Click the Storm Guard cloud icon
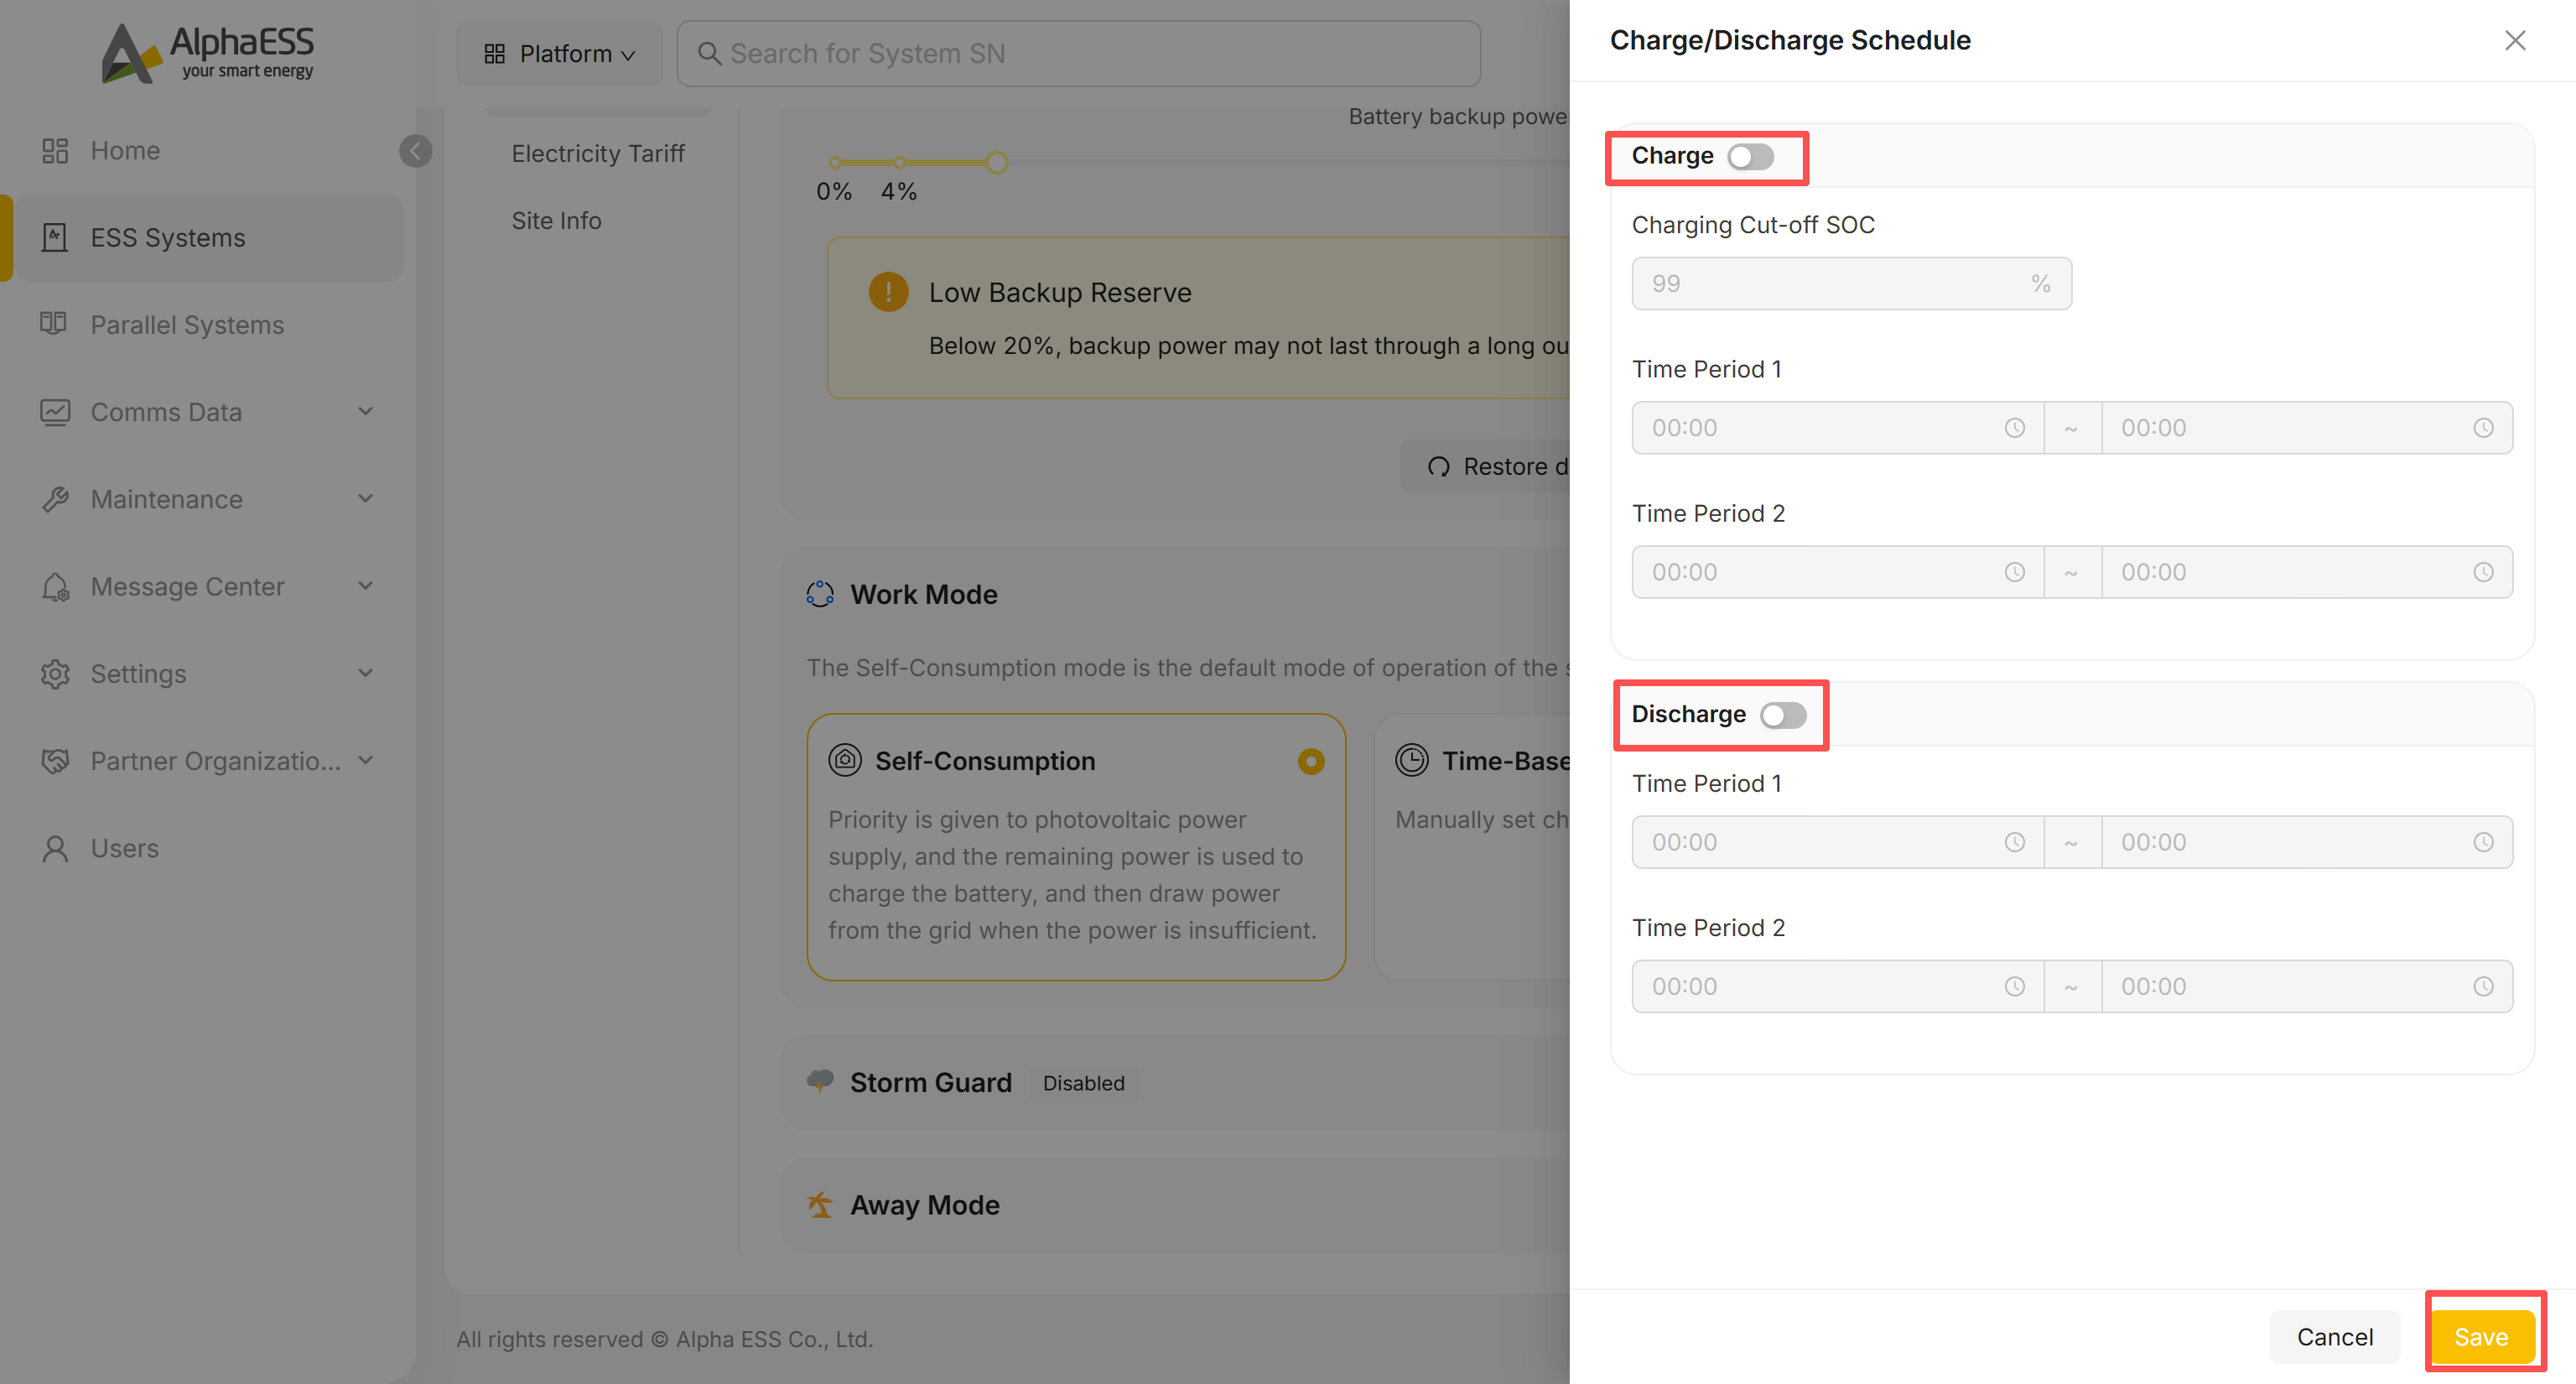The width and height of the screenshot is (2576, 1384). coord(820,1081)
